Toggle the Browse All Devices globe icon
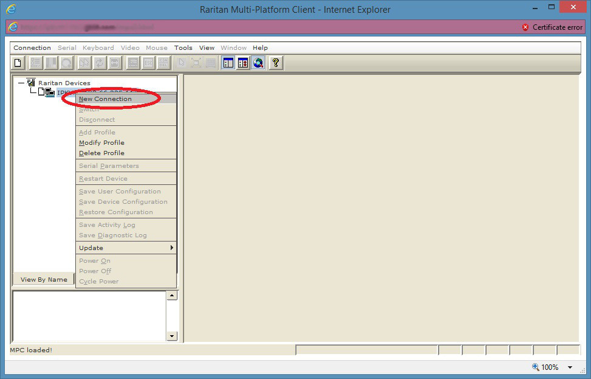Screen dimensions: 591x379 pyautogui.click(x=259, y=63)
